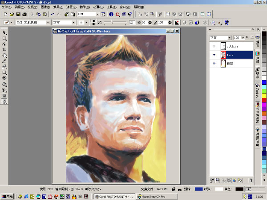Select the Object Picker arrow tool
The height and width of the screenshot is (200, 267).
tap(4, 32)
